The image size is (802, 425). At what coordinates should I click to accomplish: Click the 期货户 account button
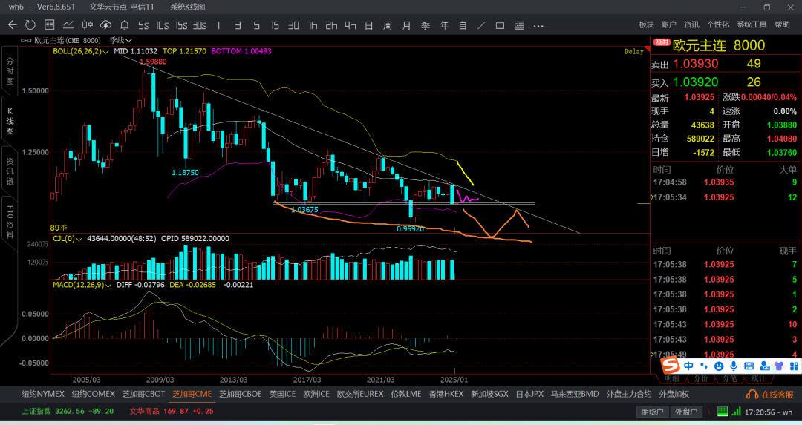coord(652,412)
